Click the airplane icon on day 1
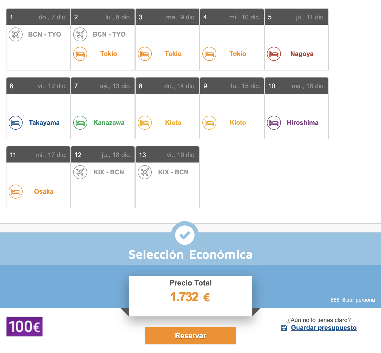The image size is (381, 353). pyautogui.click(x=16, y=34)
